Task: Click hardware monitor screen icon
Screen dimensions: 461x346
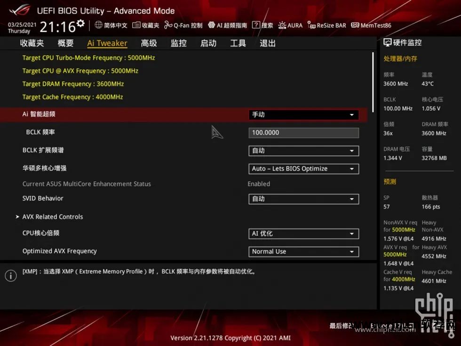Action: tap(388, 43)
